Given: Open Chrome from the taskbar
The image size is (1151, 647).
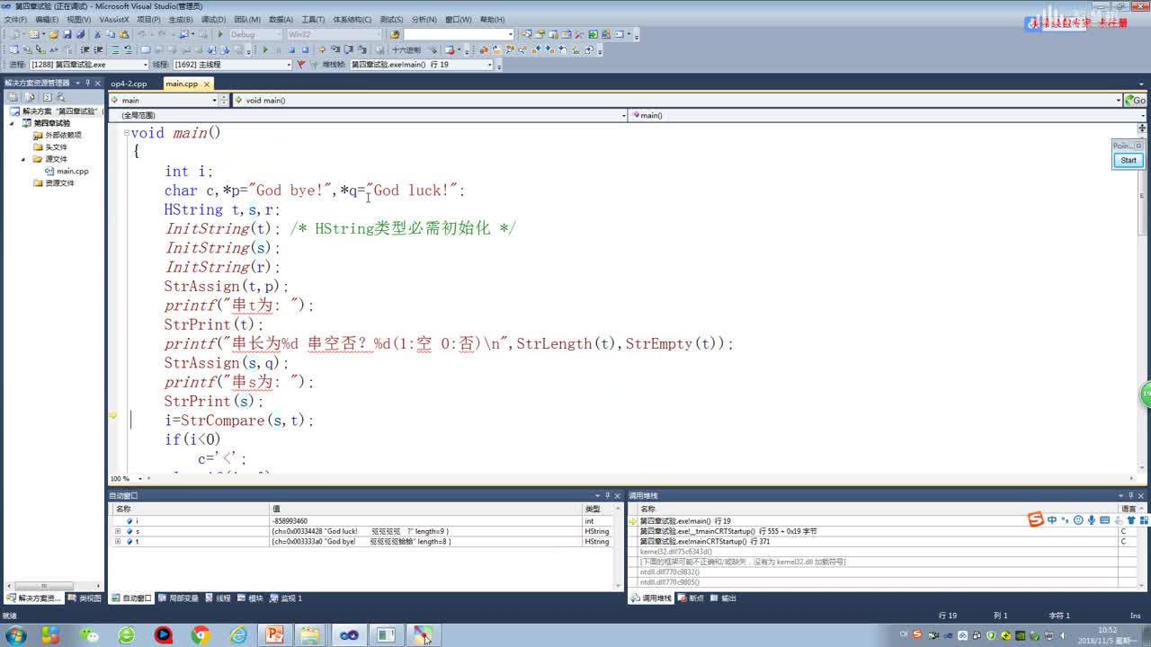Looking at the screenshot, I should [x=201, y=635].
